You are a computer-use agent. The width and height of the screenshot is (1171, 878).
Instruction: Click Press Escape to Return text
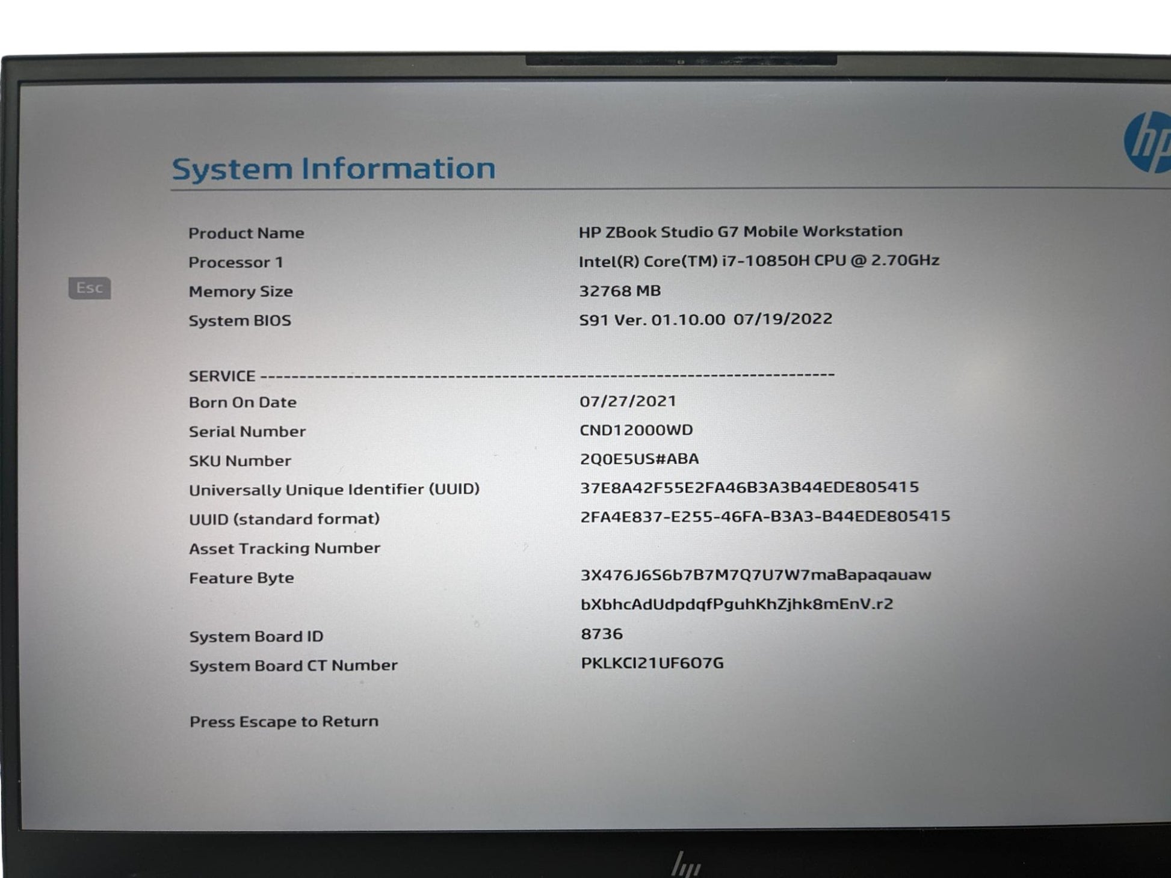click(283, 721)
